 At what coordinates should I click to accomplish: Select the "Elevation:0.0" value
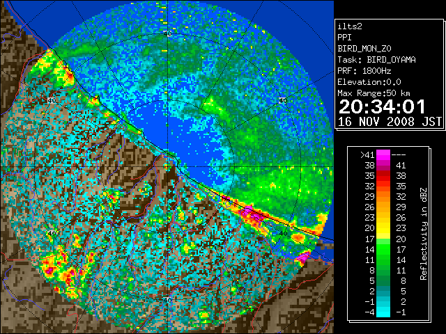pyautogui.click(x=369, y=82)
